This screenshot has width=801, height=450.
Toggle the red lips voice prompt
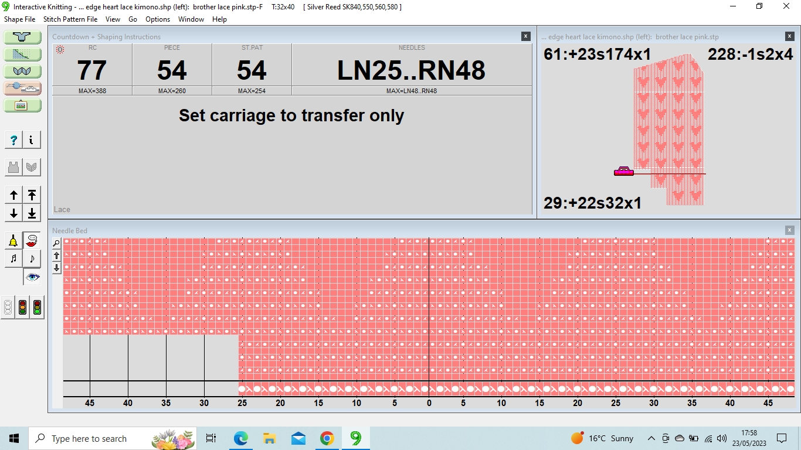(32, 240)
